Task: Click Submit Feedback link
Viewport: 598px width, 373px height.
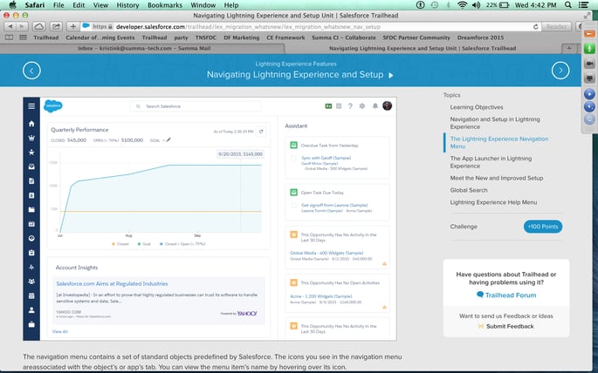Action: (506, 326)
